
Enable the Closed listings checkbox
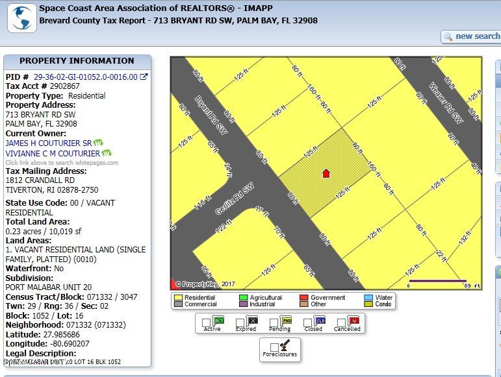(x=307, y=322)
